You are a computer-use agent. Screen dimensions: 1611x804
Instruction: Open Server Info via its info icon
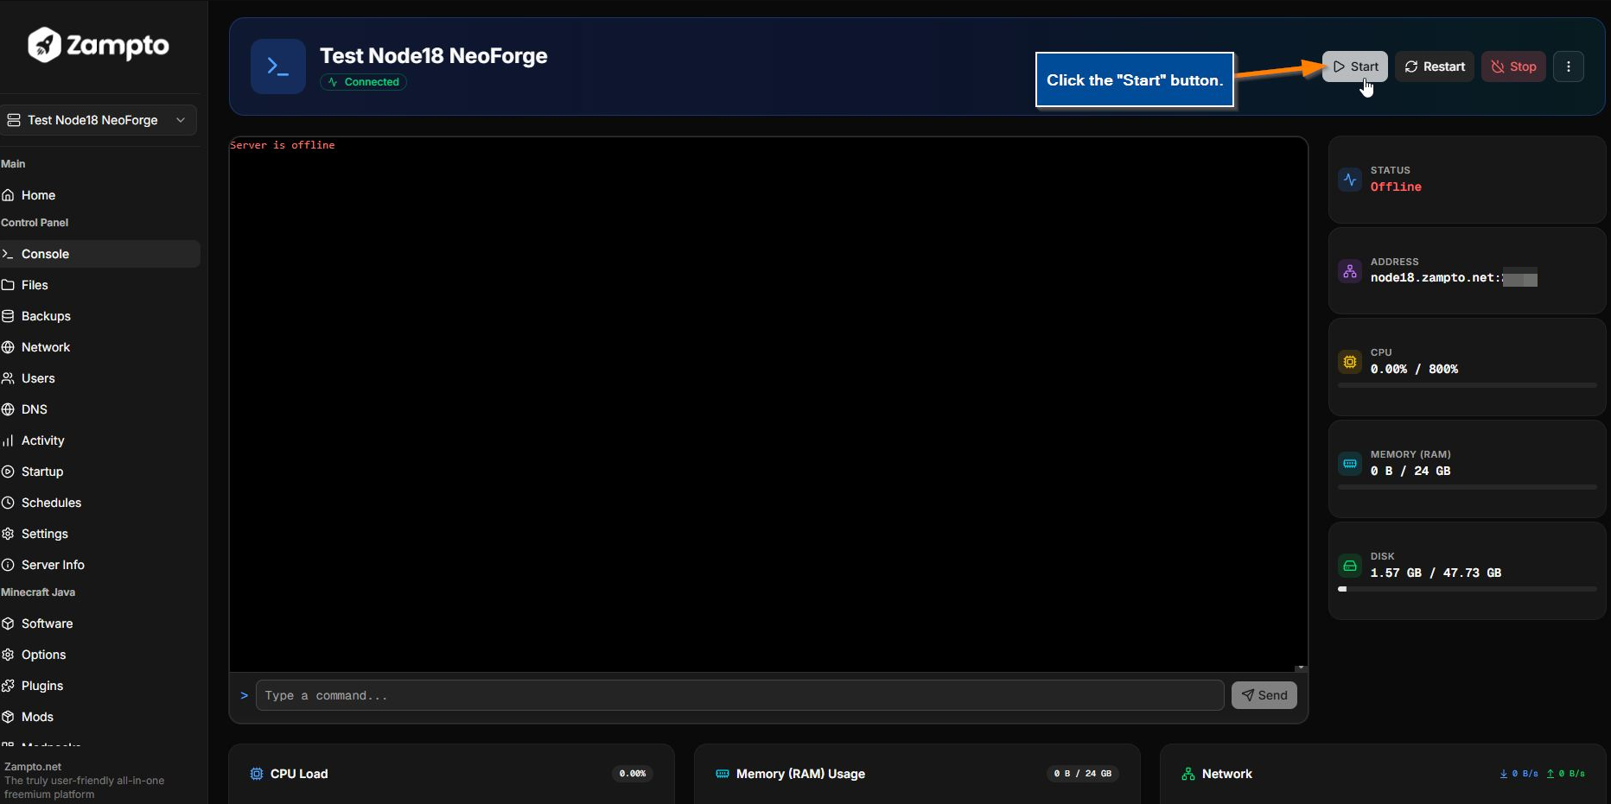tap(8, 565)
